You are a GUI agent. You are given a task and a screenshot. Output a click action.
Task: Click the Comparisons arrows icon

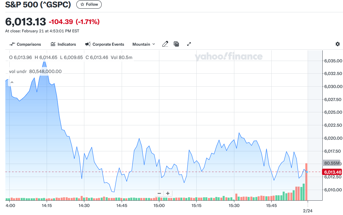[12, 44]
